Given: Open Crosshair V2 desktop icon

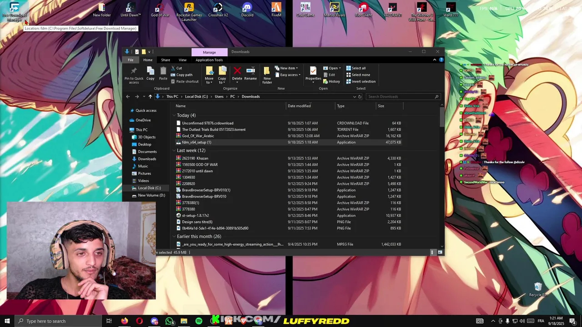Looking at the screenshot, I should tap(218, 10).
